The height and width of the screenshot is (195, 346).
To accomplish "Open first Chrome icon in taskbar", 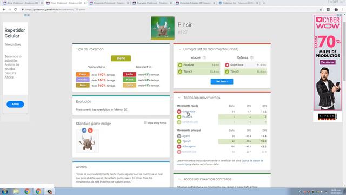I will coord(27,191).
